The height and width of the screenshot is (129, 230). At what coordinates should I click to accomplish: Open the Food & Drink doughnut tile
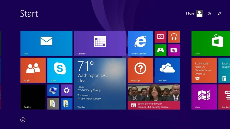point(224,70)
